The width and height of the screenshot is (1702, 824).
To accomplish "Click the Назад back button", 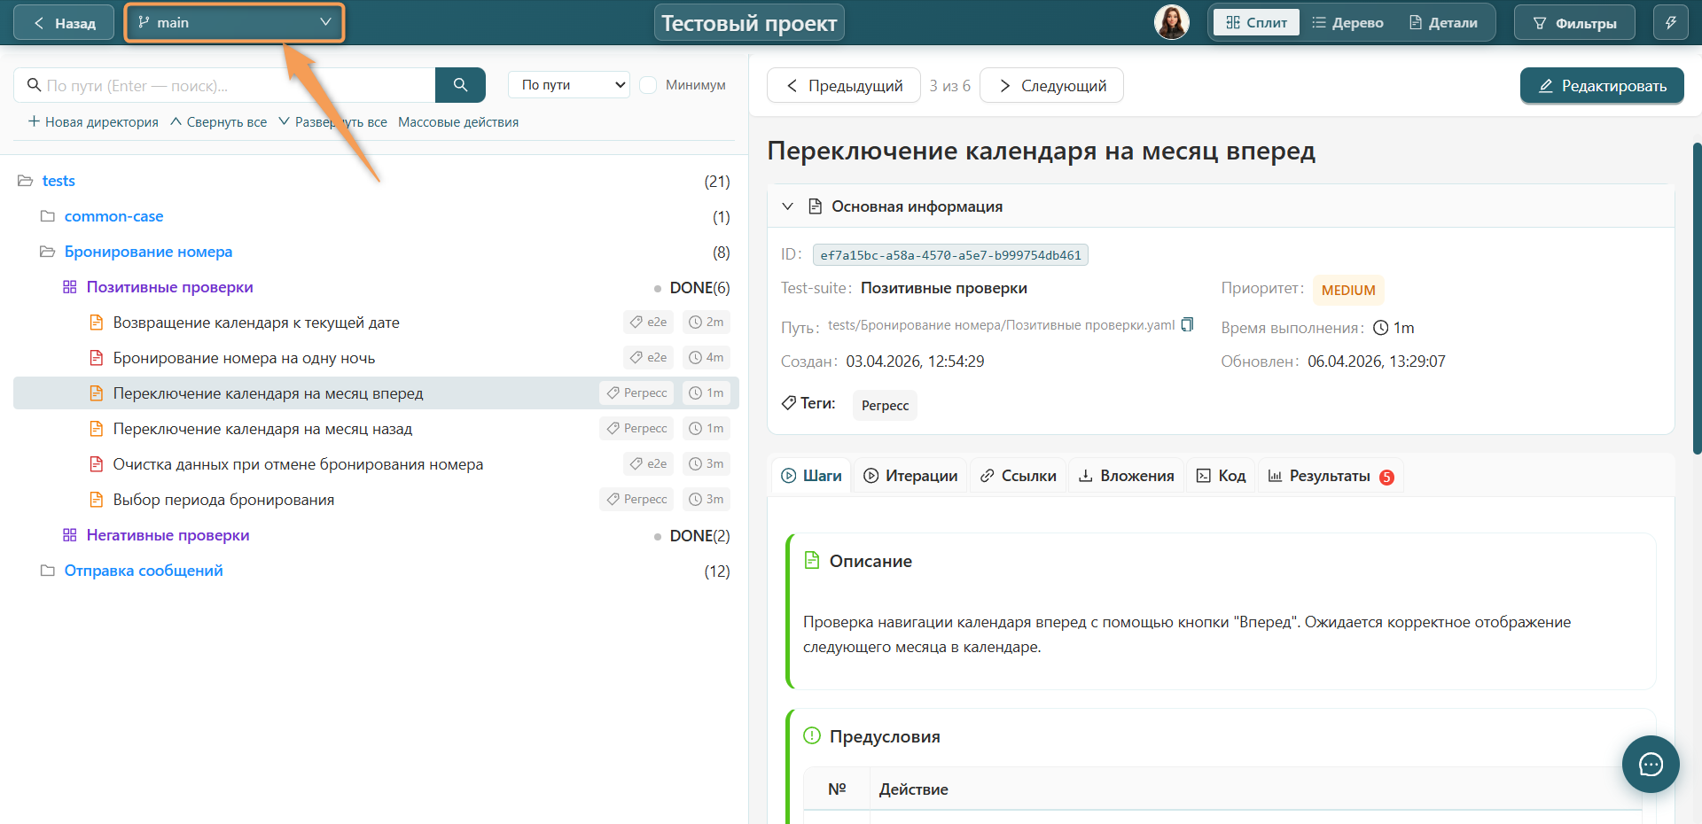I will [64, 22].
